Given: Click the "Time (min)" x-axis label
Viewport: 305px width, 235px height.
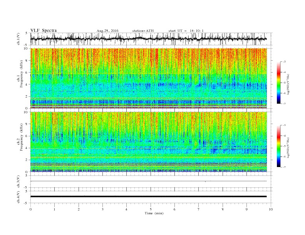Looking at the screenshot, I should tap(154, 213).
